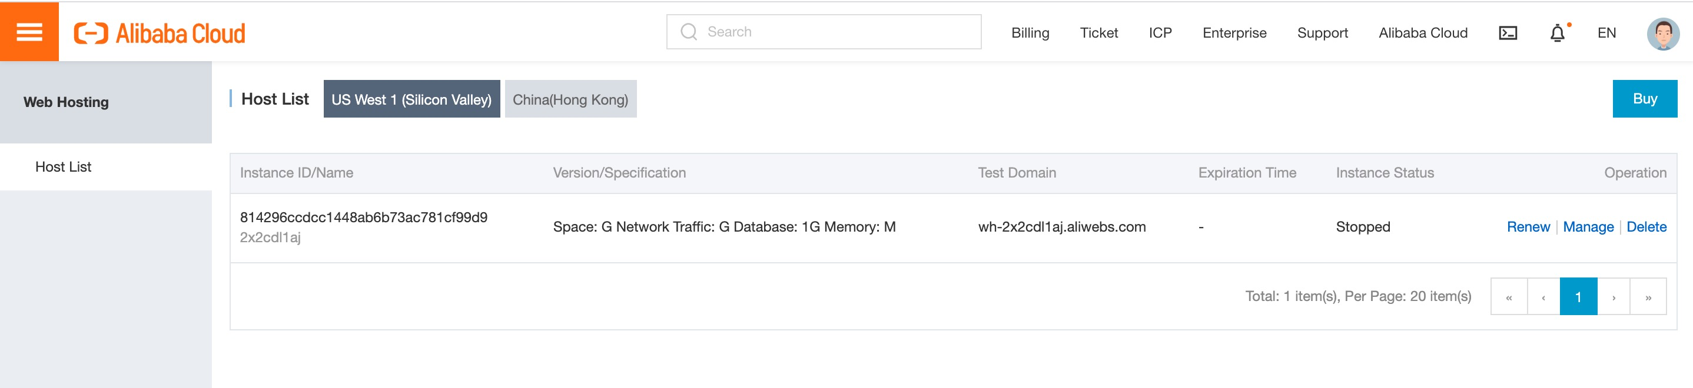Screen dimensions: 1693x388
Task: Click the Alibaba Cloud logo
Action: click(159, 33)
